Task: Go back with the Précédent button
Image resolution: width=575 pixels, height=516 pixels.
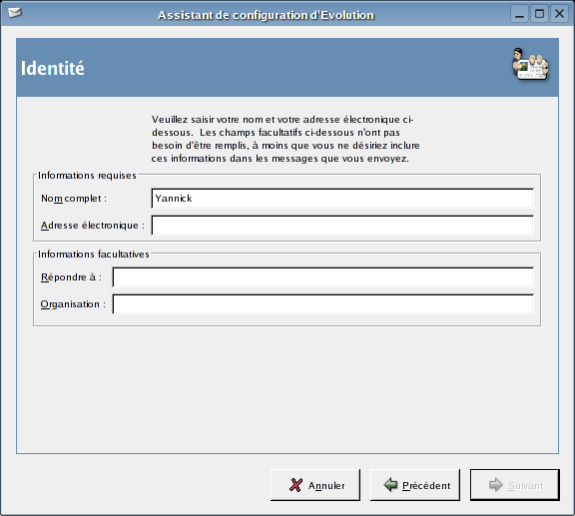Action: click(415, 485)
